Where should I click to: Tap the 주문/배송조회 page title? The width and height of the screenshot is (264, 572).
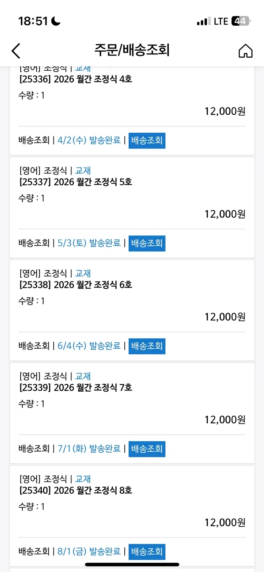coord(132,50)
